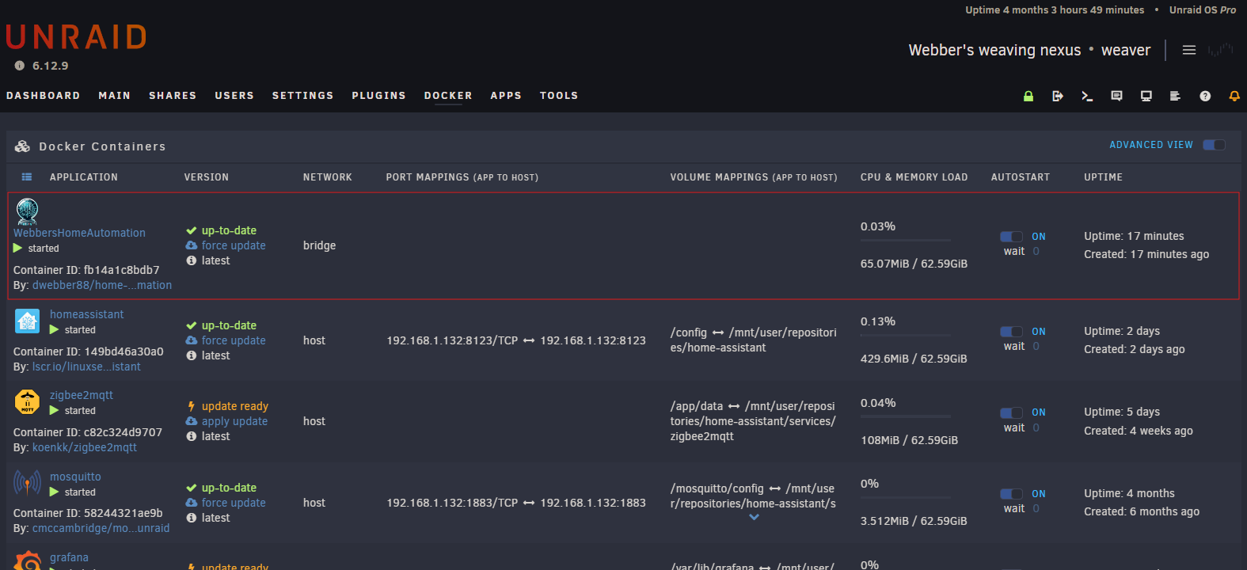Open the Users tab
1247x570 pixels.
tap(234, 96)
